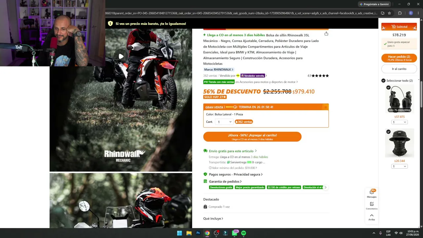
Task: Open Spotify from taskbar
Action: pos(244,233)
